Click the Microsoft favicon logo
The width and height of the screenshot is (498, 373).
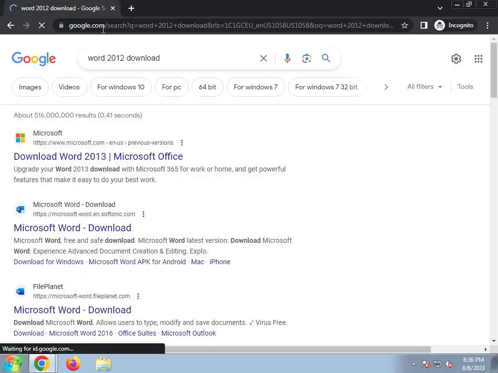(x=20, y=138)
